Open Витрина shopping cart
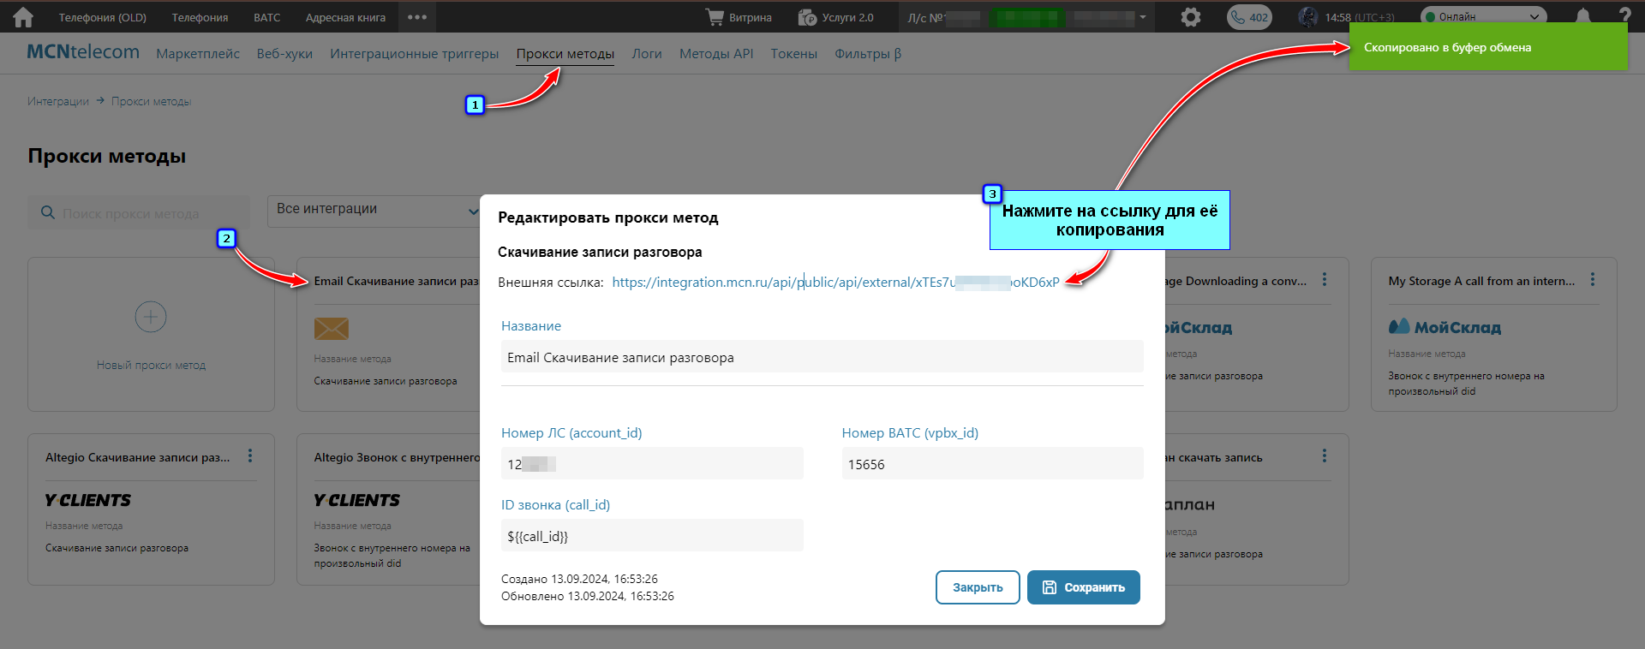Viewport: 1645px width, 649px height. point(738,17)
